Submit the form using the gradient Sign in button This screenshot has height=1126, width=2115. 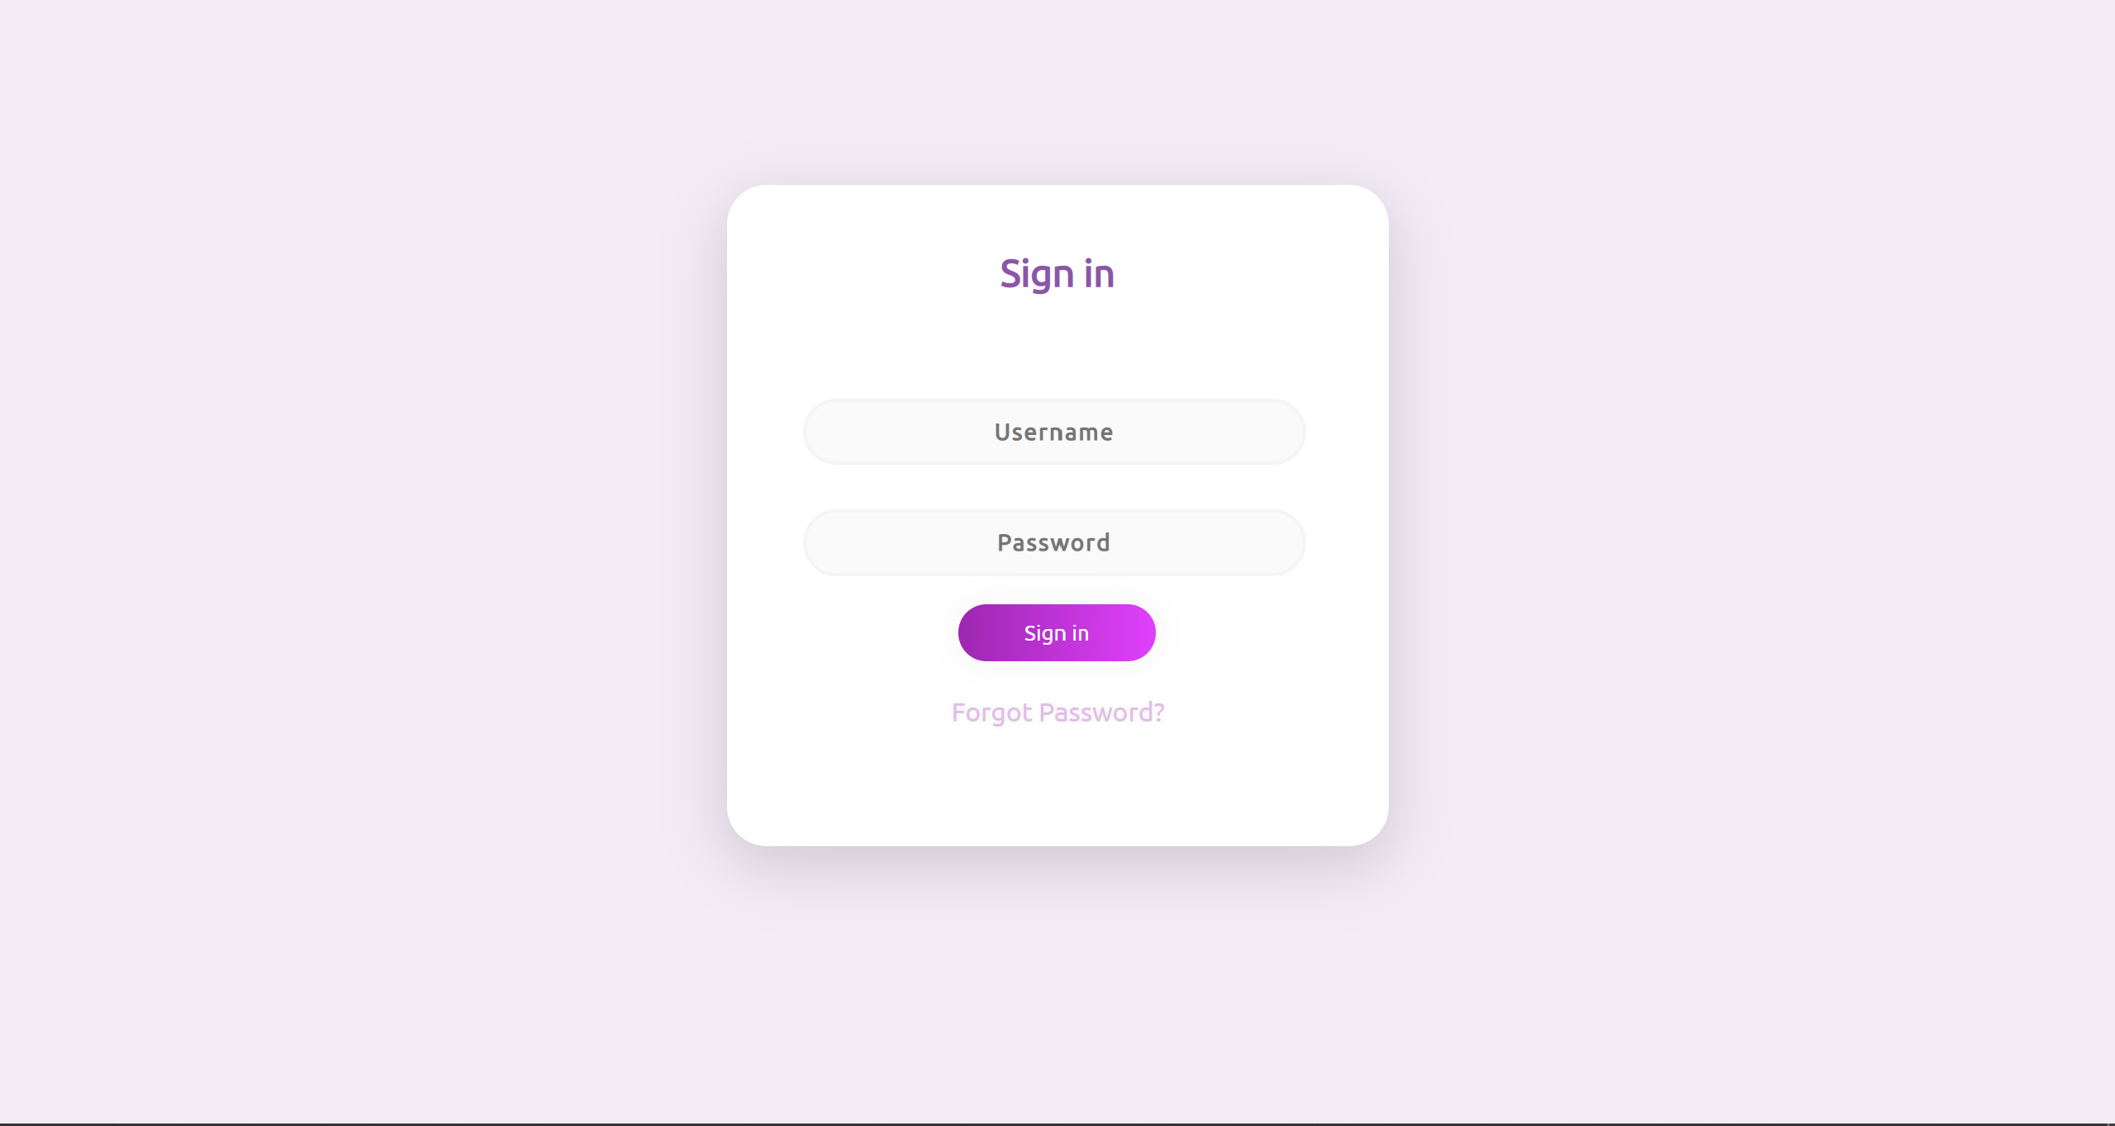[x=1057, y=632]
